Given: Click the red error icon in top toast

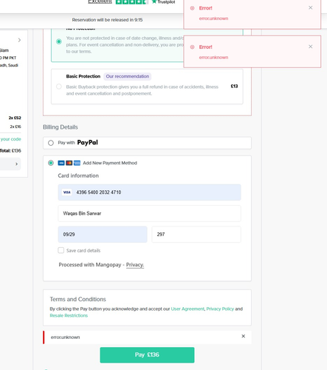Looking at the screenshot, I should (x=192, y=8).
